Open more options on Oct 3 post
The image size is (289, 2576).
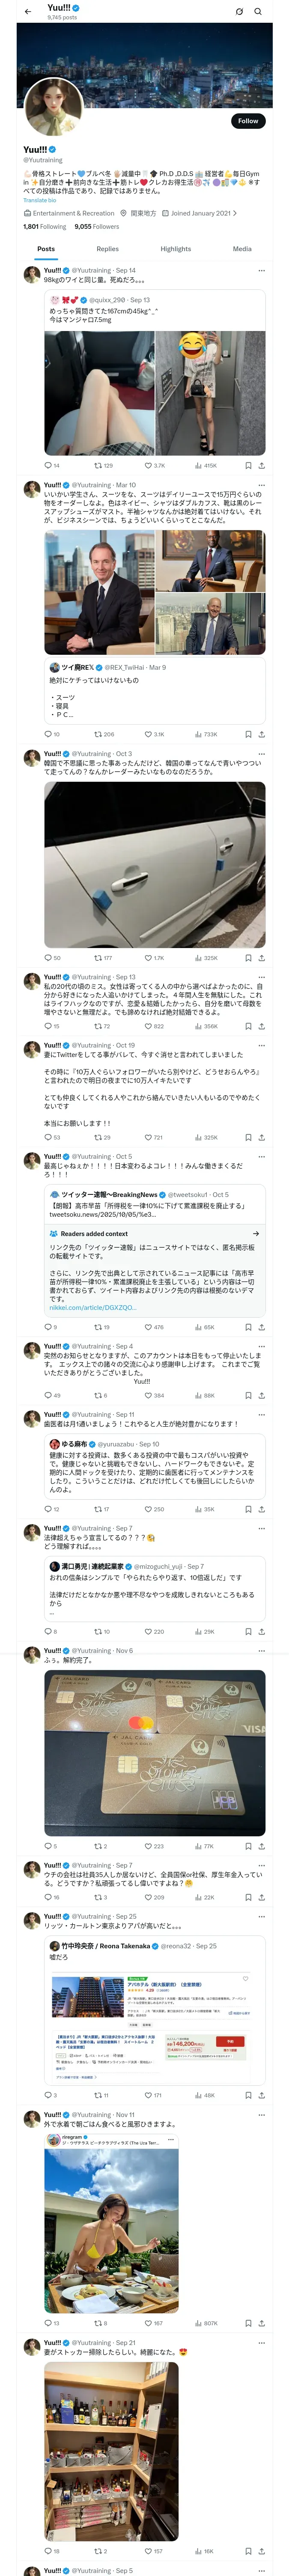coord(261,754)
